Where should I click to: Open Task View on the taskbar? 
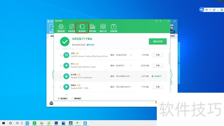17,123
